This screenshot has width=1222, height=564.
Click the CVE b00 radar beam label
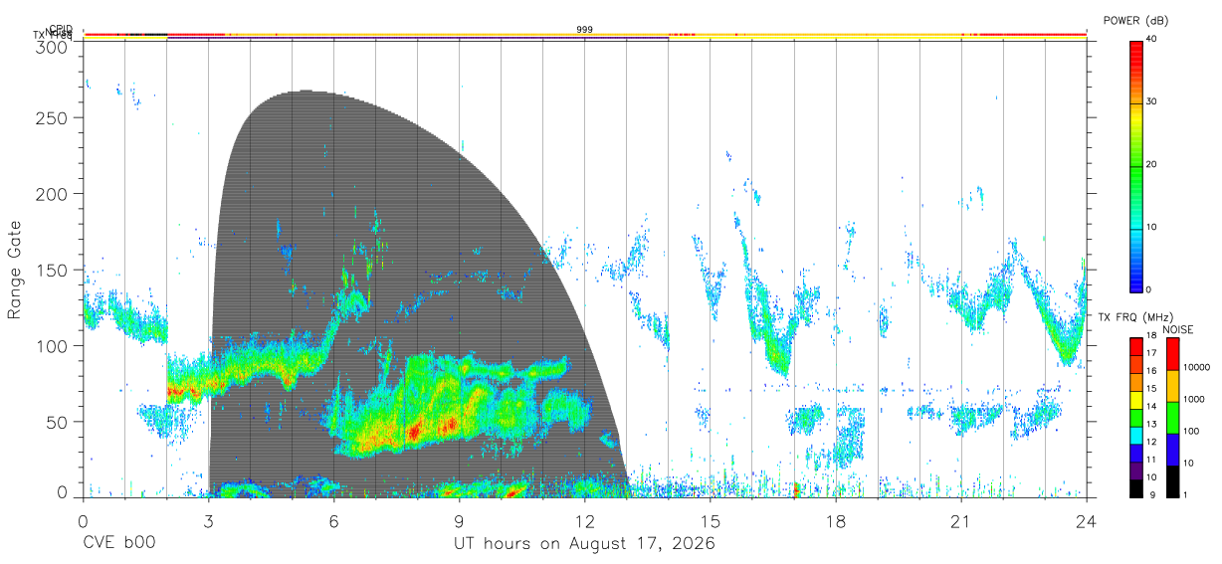coord(118,544)
